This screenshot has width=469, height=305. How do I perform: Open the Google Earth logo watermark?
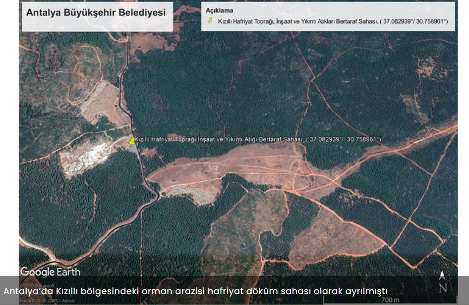click(50, 272)
